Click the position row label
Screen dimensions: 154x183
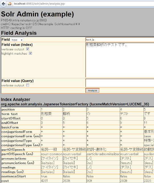coord(8,110)
